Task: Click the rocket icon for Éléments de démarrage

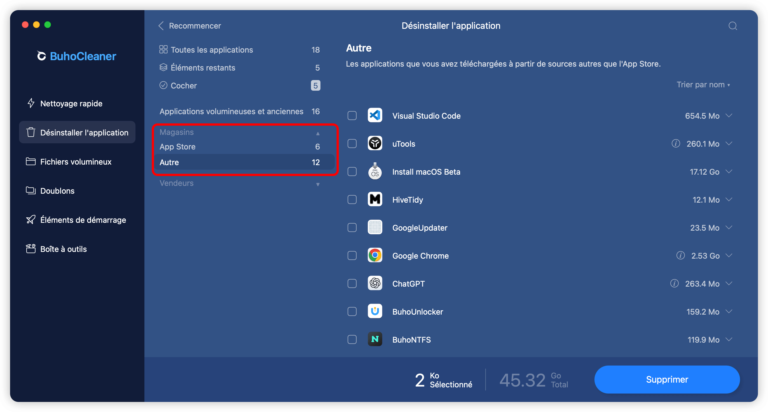Action: tap(31, 220)
